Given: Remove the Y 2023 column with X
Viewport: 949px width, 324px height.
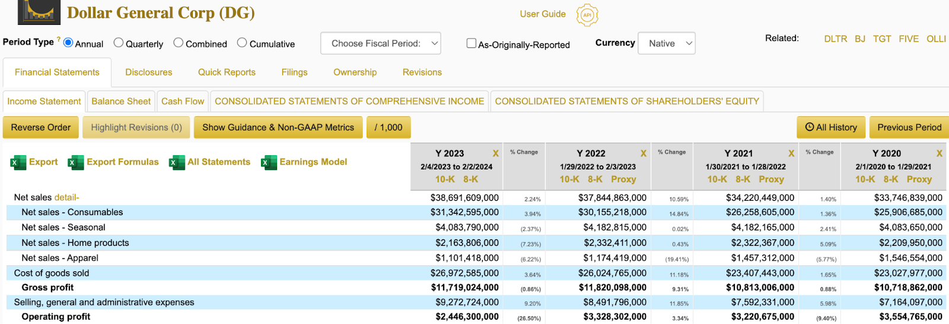Looking at the screenshot, I should point(496,153).
